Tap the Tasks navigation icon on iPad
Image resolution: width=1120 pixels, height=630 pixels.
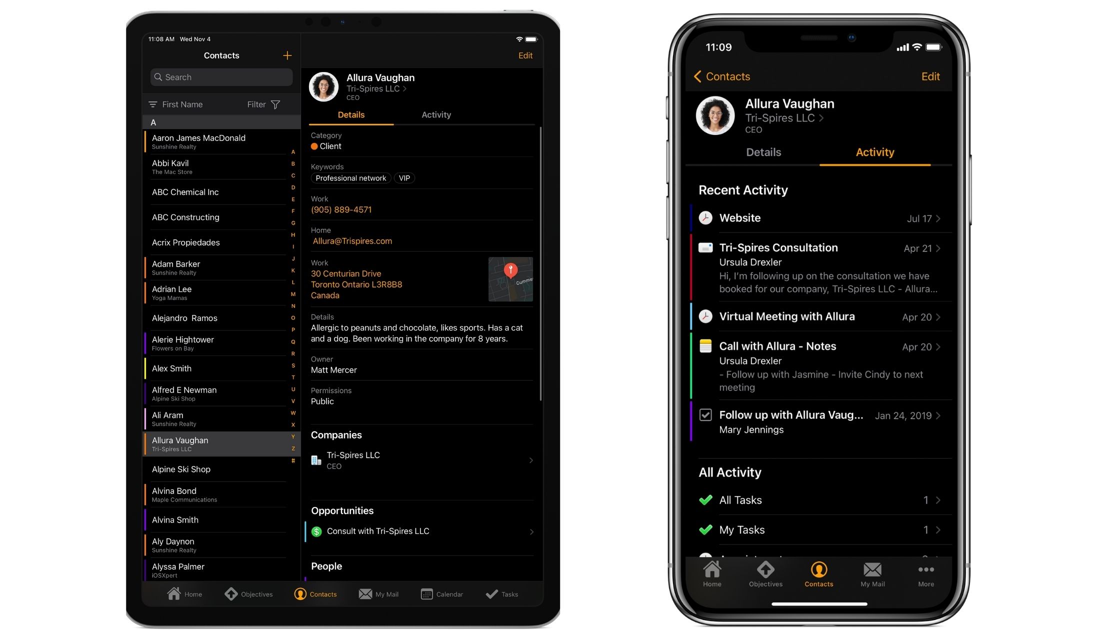[501, 593]
